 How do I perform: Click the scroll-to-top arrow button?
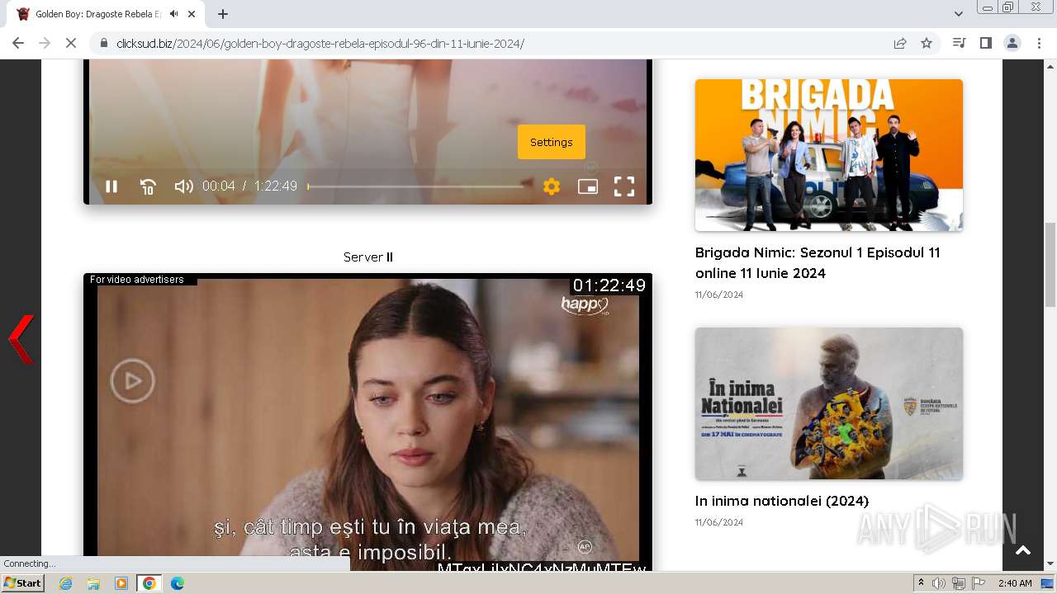click(1023, 550)
